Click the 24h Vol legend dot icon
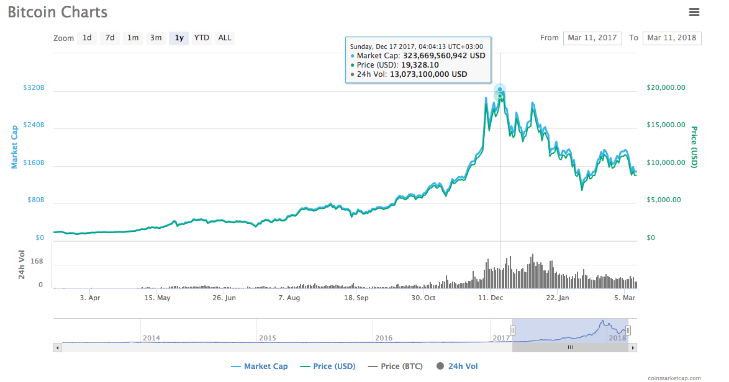Screen dimensions: 729x382 pos(441,366)
